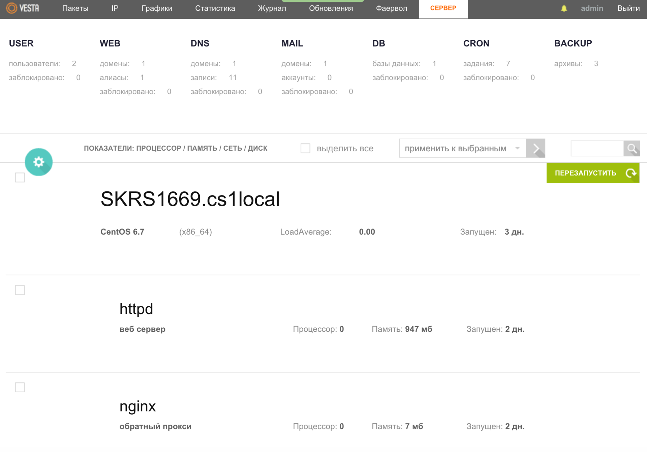
Task: Click the ДИСК indicator link
Action: (257, 148)
